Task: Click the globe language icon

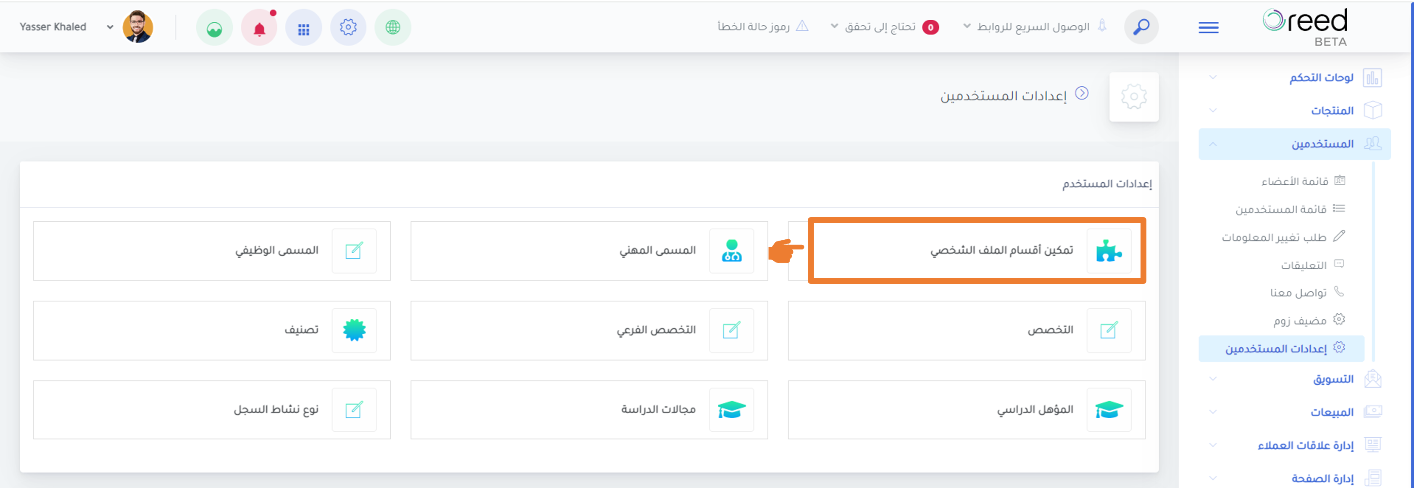Action: coord(392,27)
